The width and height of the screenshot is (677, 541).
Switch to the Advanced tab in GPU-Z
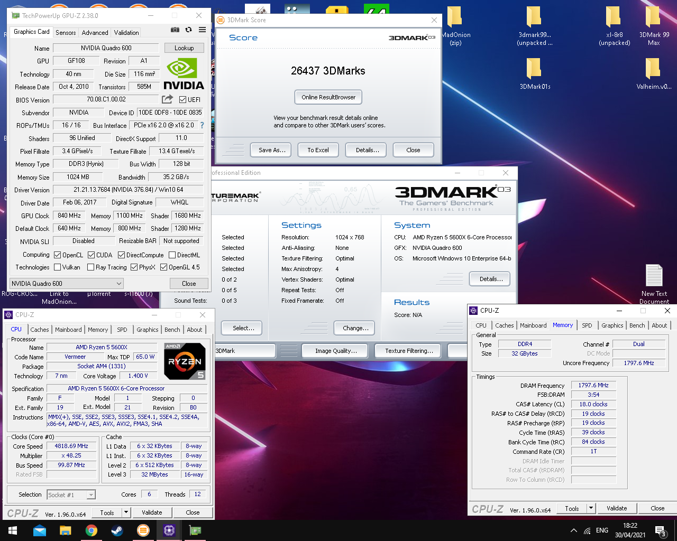point(95,33)
